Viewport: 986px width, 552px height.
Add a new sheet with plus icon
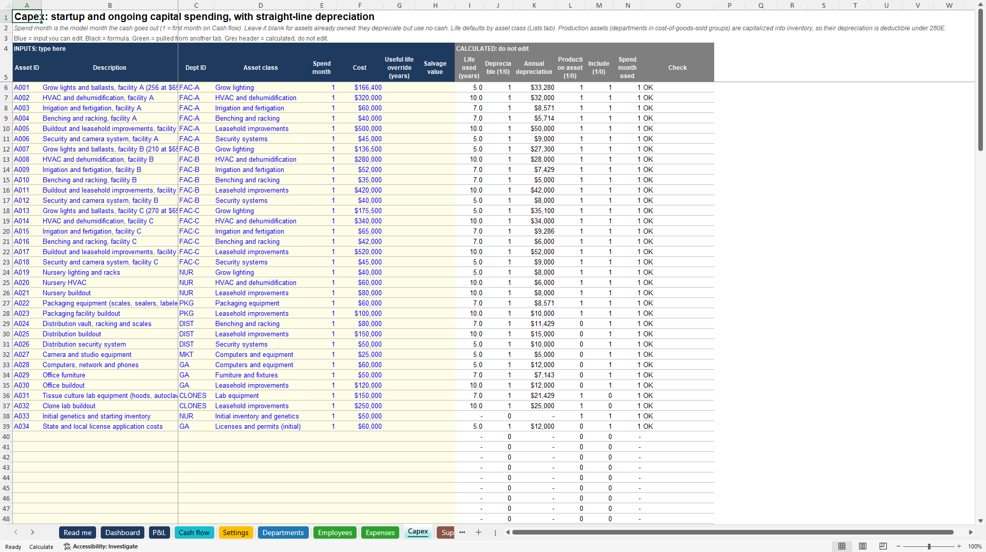pos(478,532)
